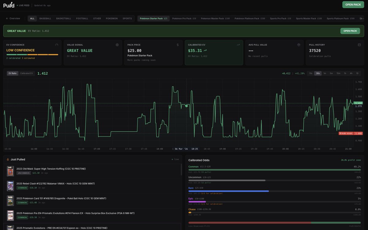
Task: Set chart interval to 15m
Action: [338, 73]
